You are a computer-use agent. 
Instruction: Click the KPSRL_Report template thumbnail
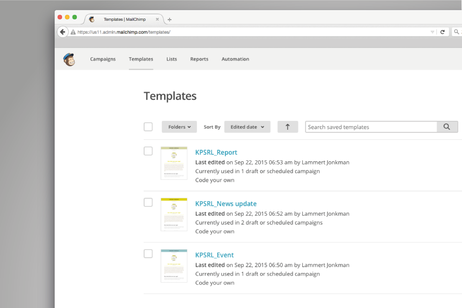pyautogui.click(x=174, y=163)
